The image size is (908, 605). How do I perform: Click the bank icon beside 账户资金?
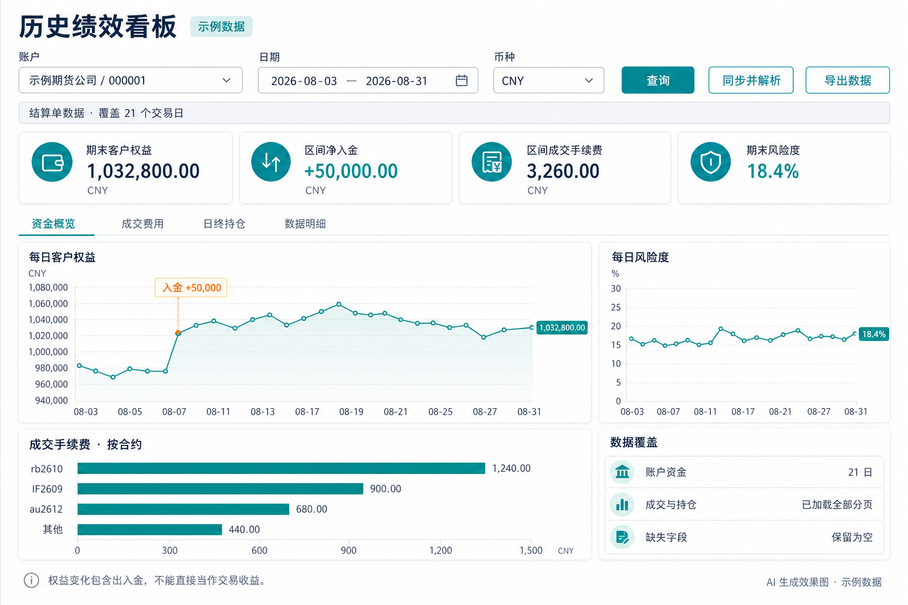point(622,472)
